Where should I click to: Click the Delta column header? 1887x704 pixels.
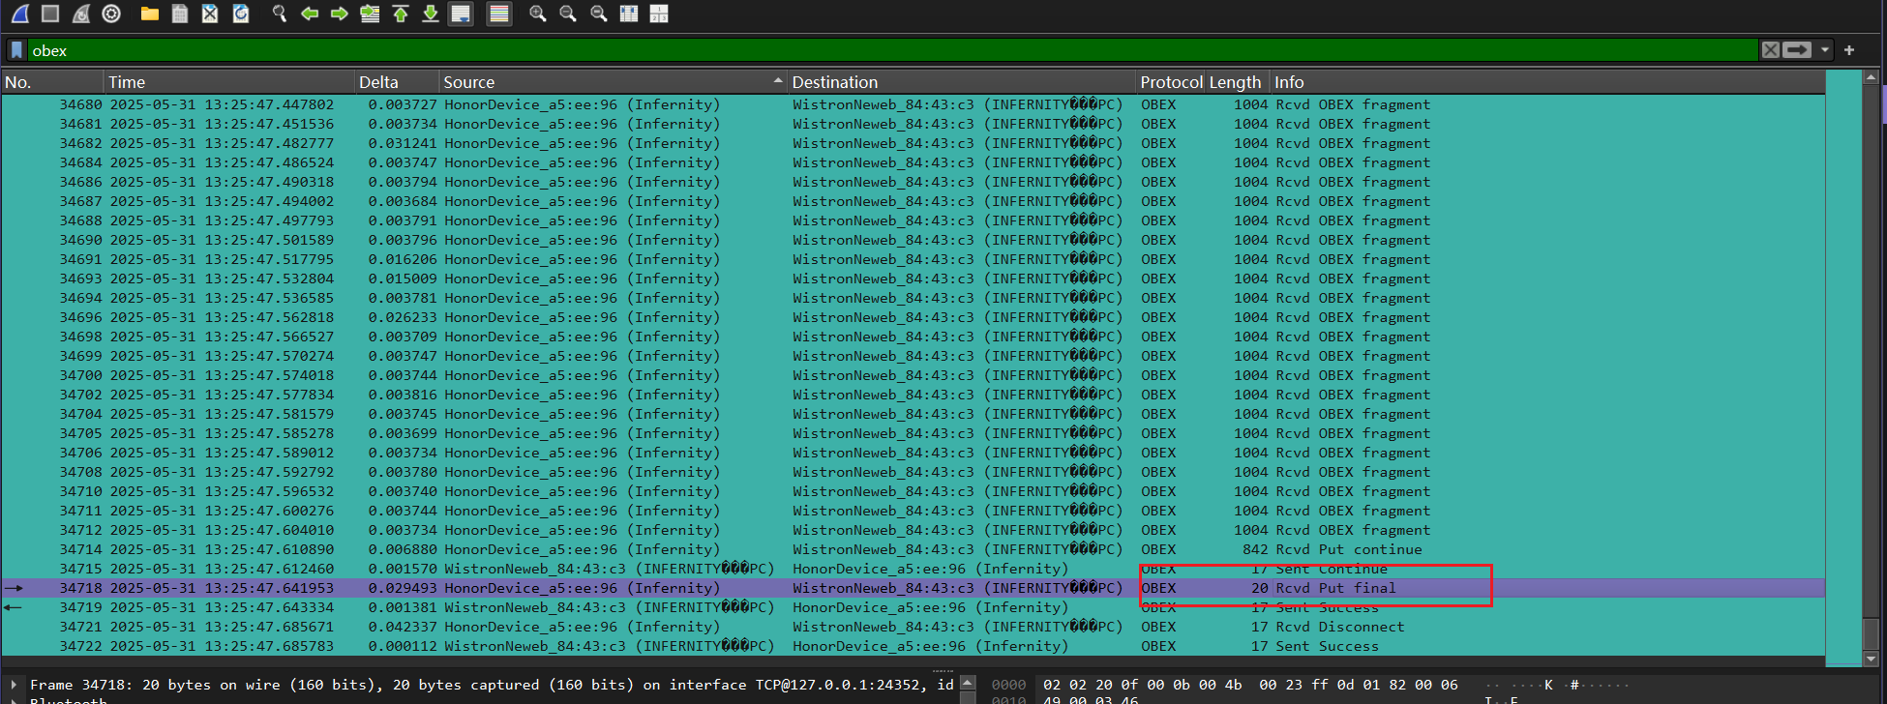click(378, 82)
